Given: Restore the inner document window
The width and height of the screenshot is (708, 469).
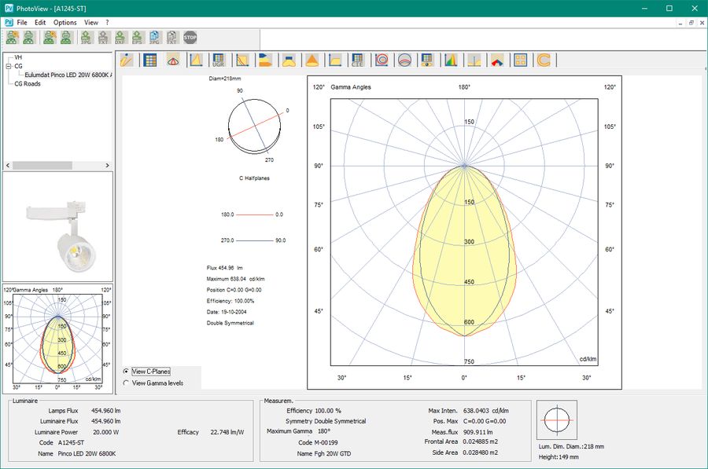Looking at the screenshot, I should tap(691, 23).
